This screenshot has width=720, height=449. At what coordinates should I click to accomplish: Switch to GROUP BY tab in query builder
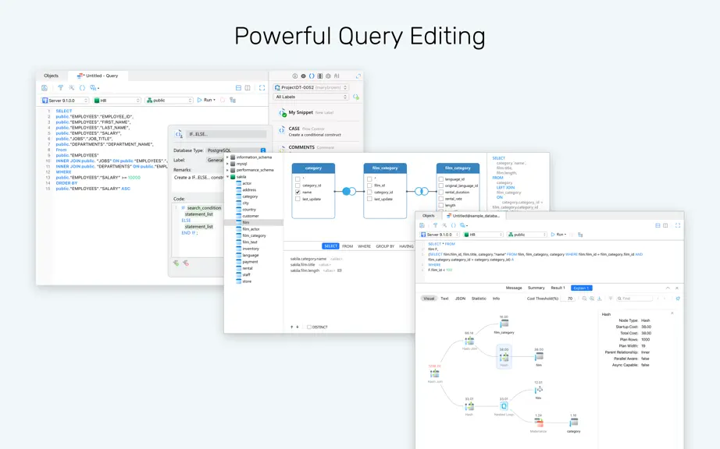pos(385,246)
